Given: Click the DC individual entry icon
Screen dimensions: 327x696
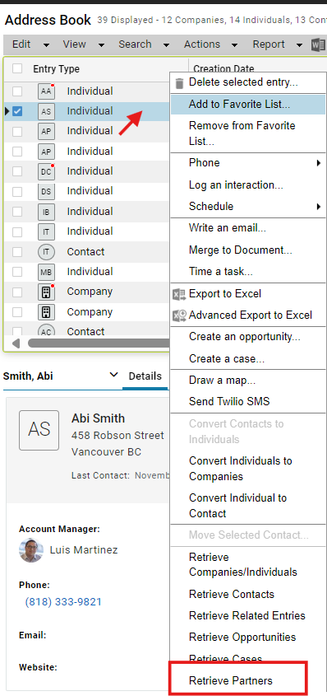Looking at the screenshot, I should pos(47,172).
